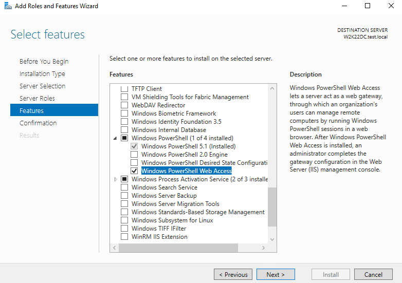This screenshot has height=283, width=402.
Task: Check Windows Identity Foundation 3.5 box
Action: click(x=124, y=121)
